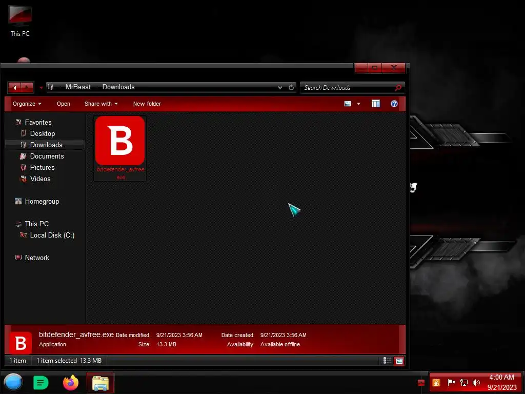525x394 pixels.
Task: Toggle the preview pane
Action: [x=376, y=104]
